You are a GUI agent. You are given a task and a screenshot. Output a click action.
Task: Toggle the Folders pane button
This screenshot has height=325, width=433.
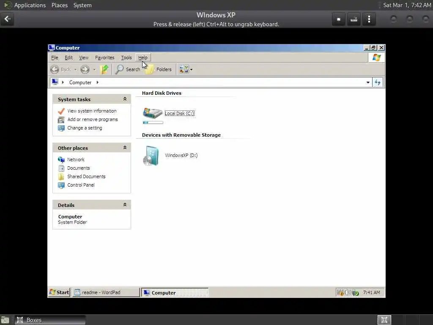pos(158,69)
